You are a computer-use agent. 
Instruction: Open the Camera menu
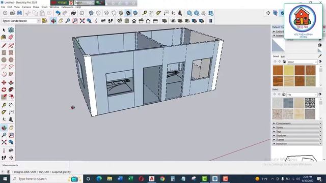tap(26, 7)
